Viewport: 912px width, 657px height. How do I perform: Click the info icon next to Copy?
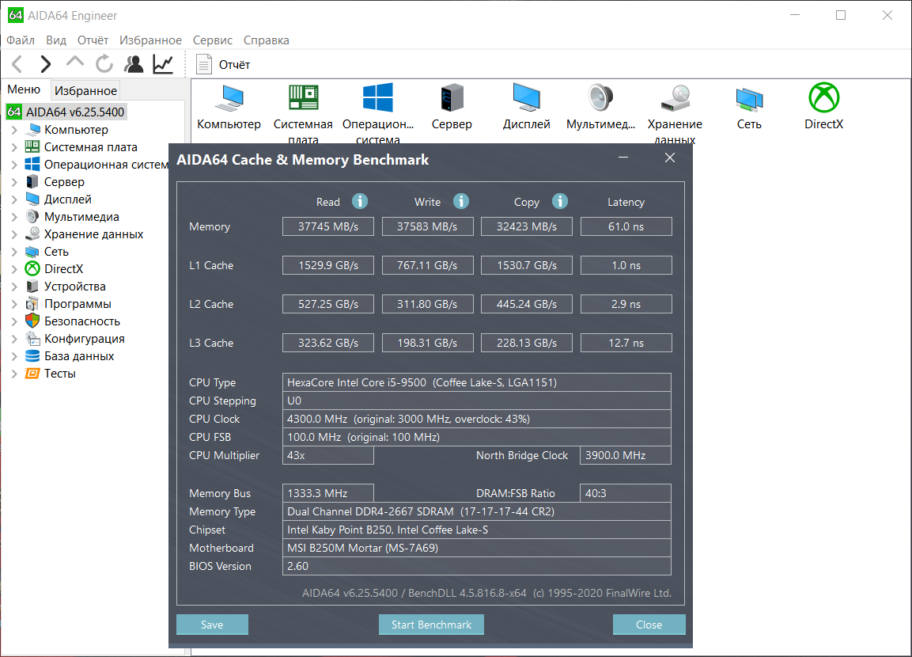coord(560,201)
